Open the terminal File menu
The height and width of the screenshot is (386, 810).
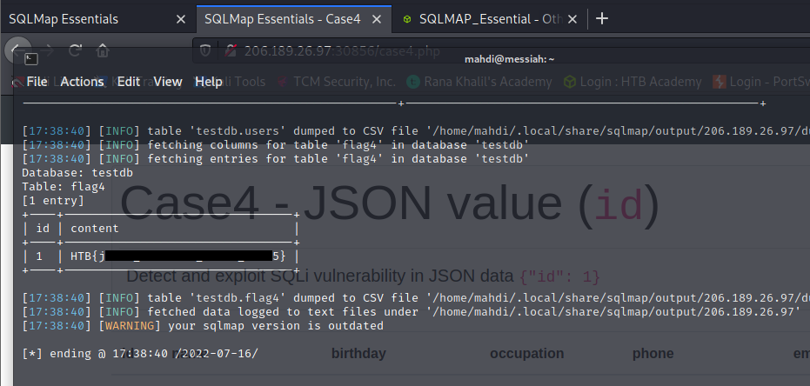(x=37, y=82)
